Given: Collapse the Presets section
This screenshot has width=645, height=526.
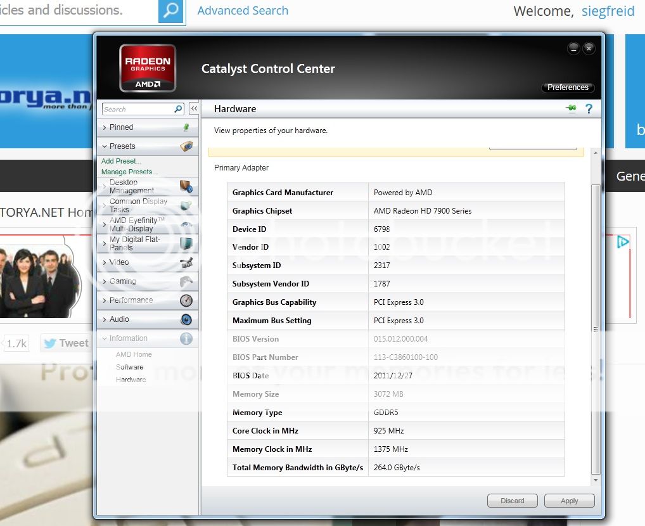Looking at the screenshot, I should tap(122, 146).
